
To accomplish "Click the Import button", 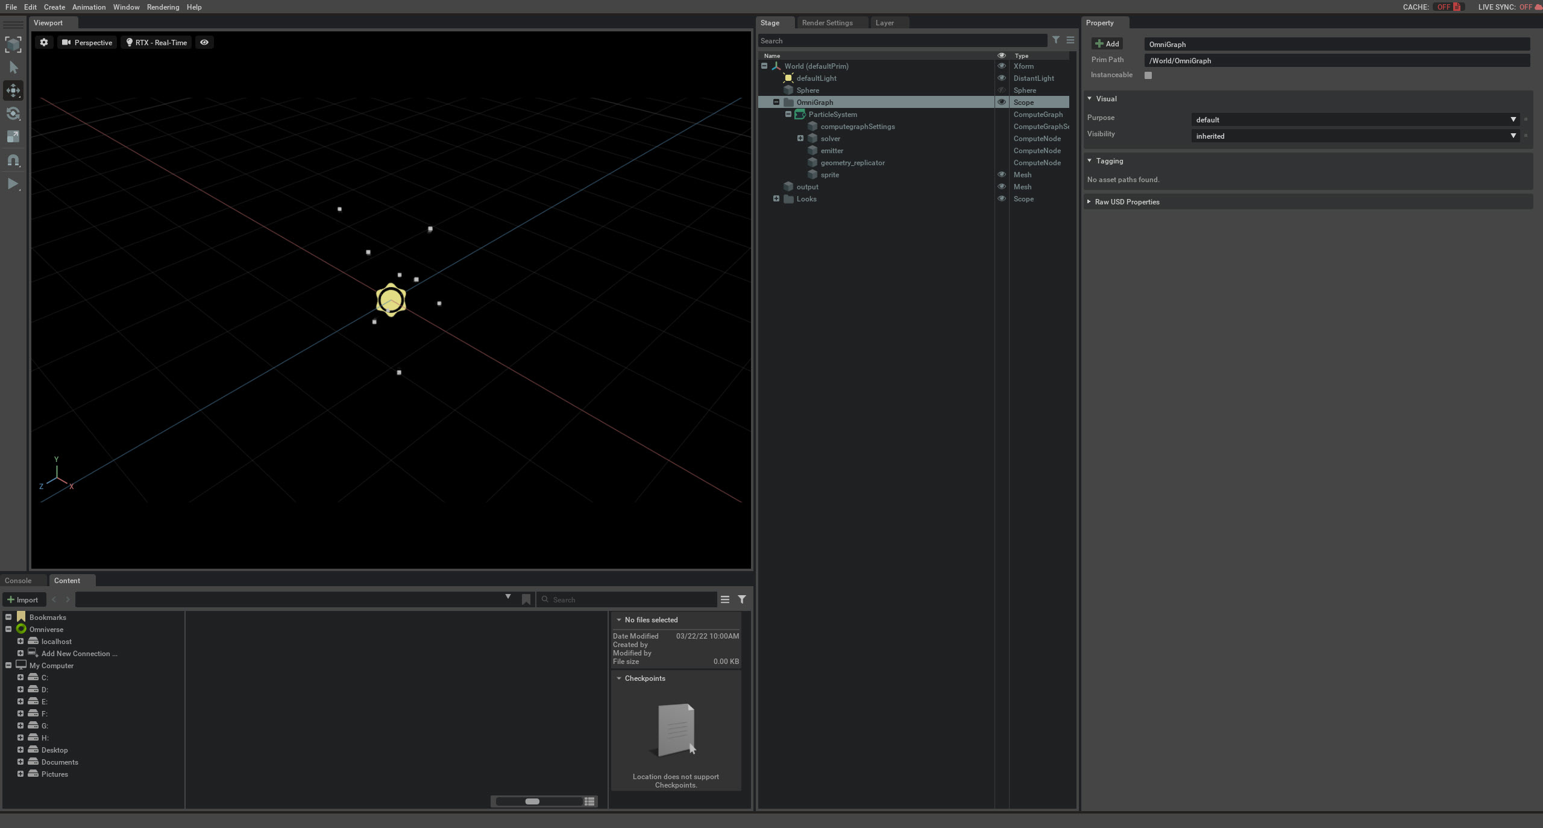I will [x=23, y=599].
